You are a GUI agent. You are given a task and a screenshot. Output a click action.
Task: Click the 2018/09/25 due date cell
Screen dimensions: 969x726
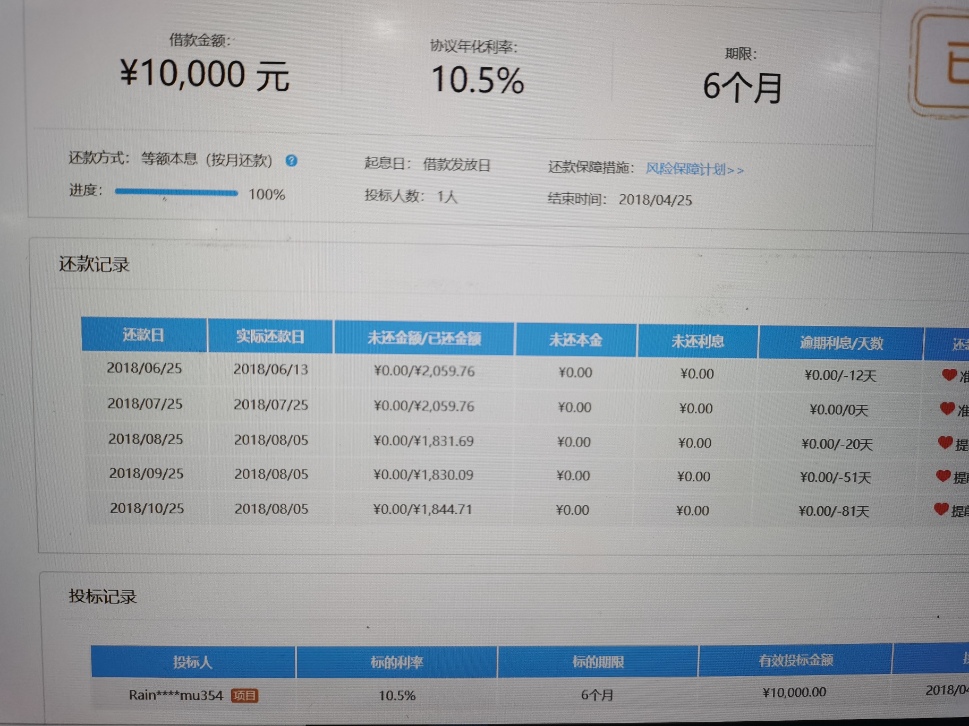(146, 473)
